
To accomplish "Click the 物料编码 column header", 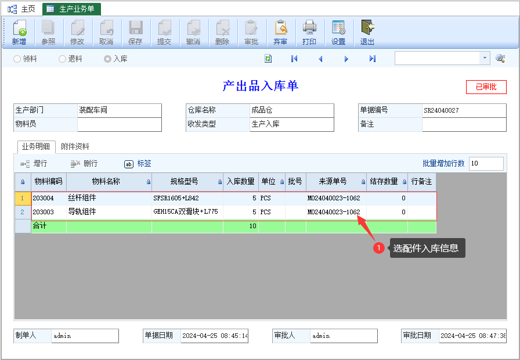I will pyautogui.click(x=48, y=182).
